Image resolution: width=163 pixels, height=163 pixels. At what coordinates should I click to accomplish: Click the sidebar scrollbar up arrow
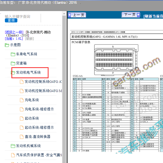tap(64, 13)
